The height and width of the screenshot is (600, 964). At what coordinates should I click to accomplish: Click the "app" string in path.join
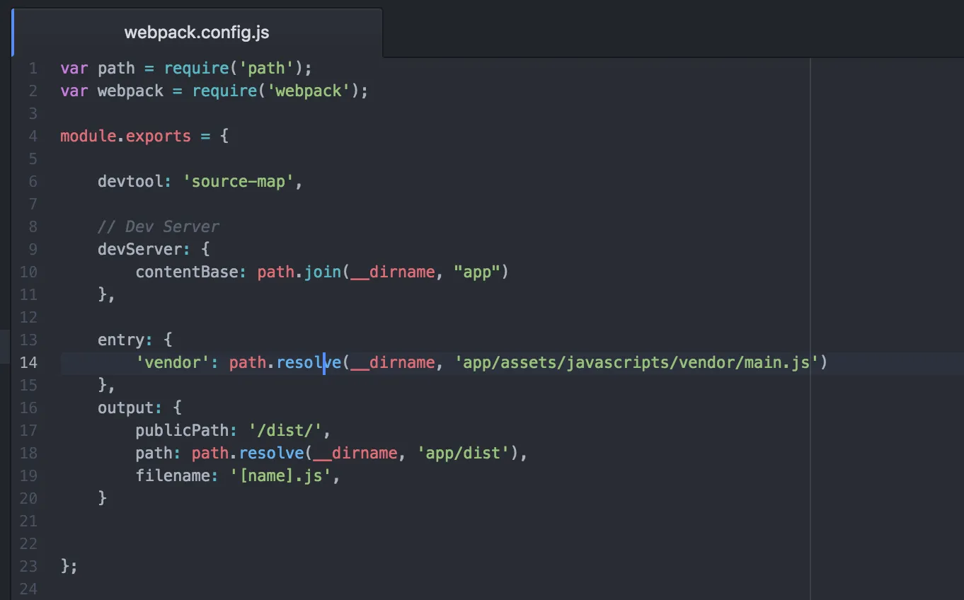coord(478,272)
